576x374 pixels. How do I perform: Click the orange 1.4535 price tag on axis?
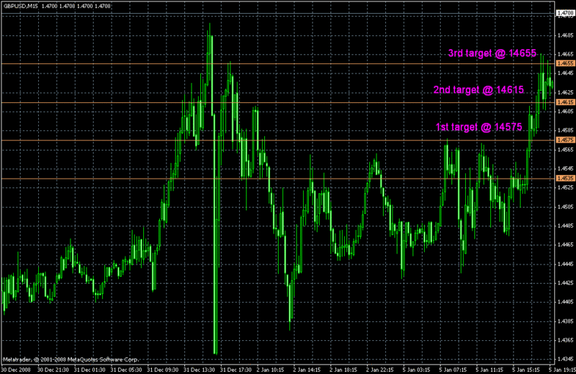pyautogui.click(x=565, y=178)
